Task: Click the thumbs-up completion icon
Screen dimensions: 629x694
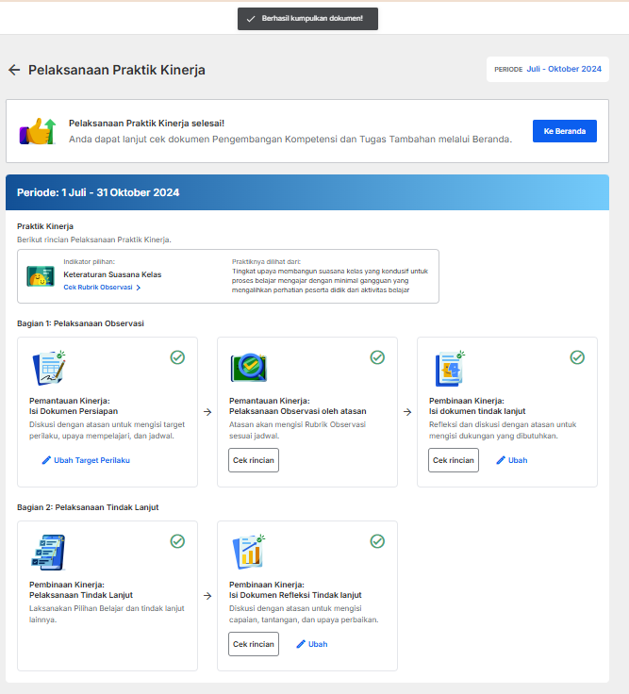Action: click(x=38, y=131)
